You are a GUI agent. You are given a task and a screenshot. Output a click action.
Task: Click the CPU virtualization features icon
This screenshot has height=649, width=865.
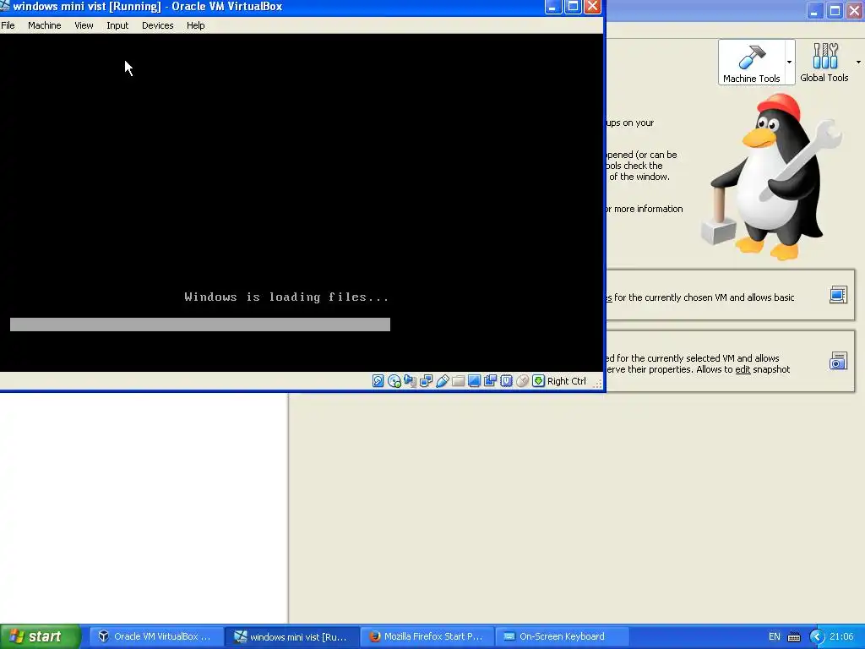(x=507, y=381)
